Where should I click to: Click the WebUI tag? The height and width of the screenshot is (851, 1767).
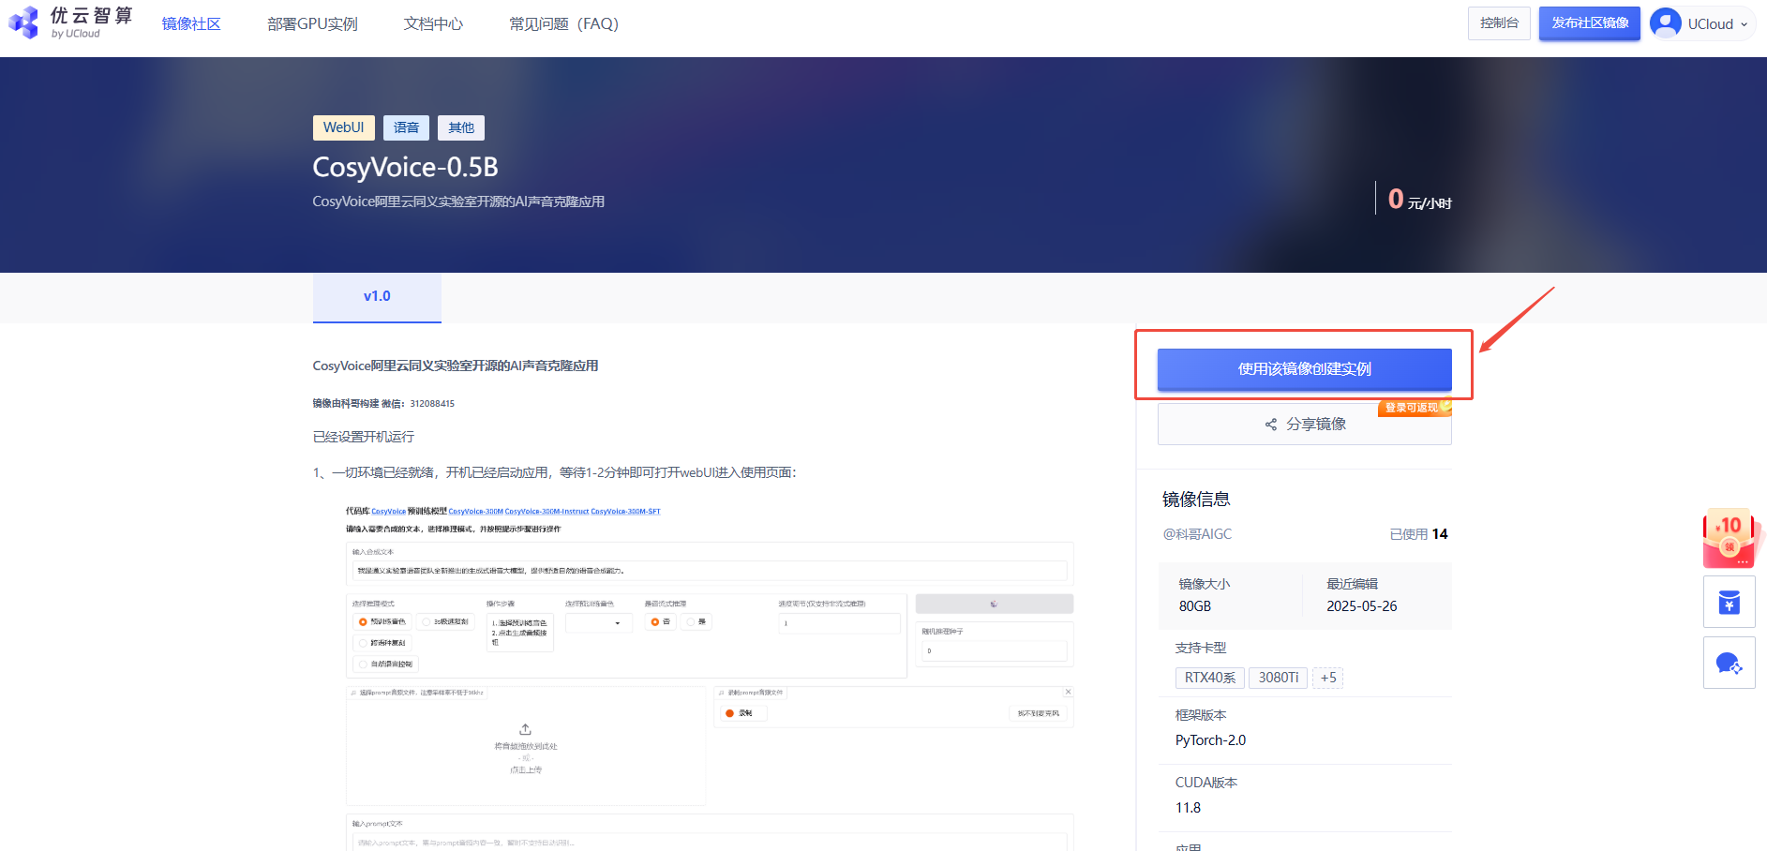tap(343, 127)
